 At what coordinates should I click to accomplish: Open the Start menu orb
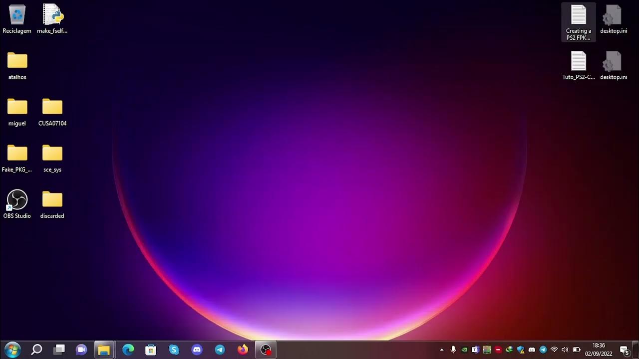click(12, 350)
